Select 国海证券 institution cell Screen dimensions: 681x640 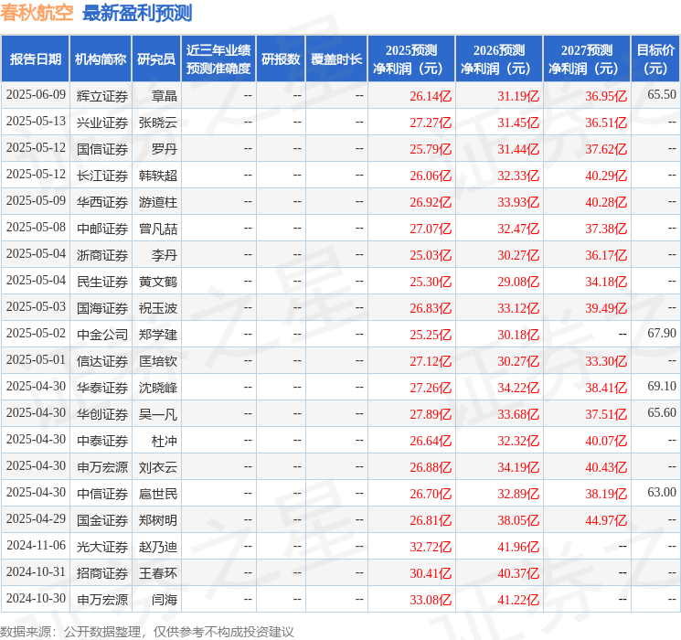[102, 308]
